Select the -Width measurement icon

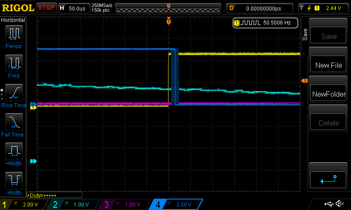point(14,180)
